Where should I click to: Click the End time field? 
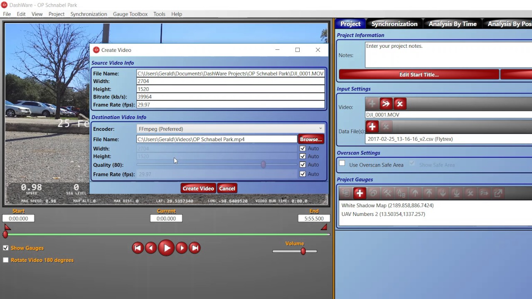point(314,218)
